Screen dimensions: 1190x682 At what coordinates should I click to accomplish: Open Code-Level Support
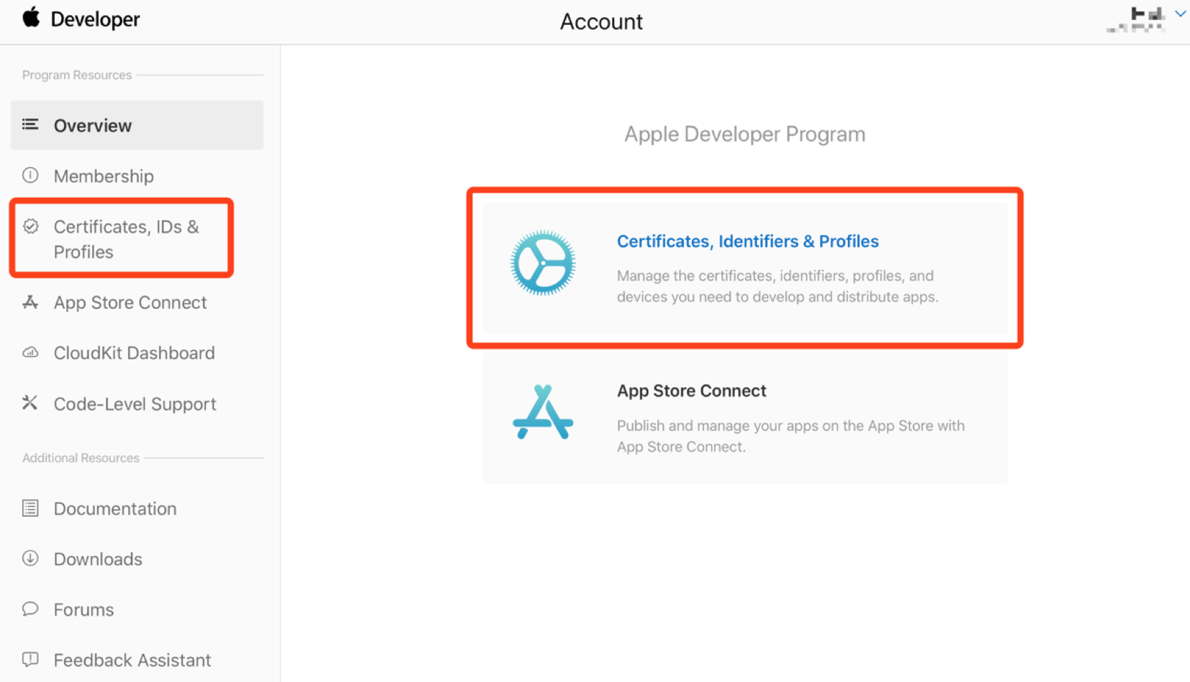pyautogui.click(x=137, y=404)
